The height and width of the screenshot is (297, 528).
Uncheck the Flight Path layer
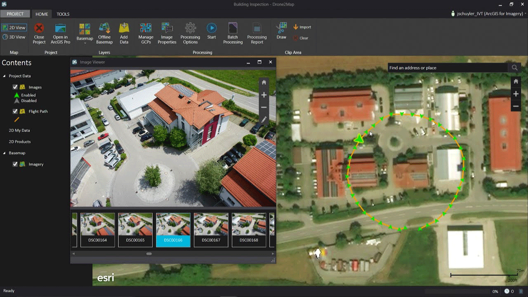[15, 111]
